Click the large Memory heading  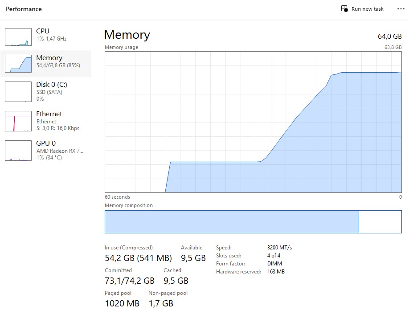coord(127,35)
